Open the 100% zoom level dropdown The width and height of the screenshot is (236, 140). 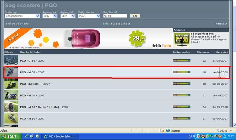tap(231, 131)
